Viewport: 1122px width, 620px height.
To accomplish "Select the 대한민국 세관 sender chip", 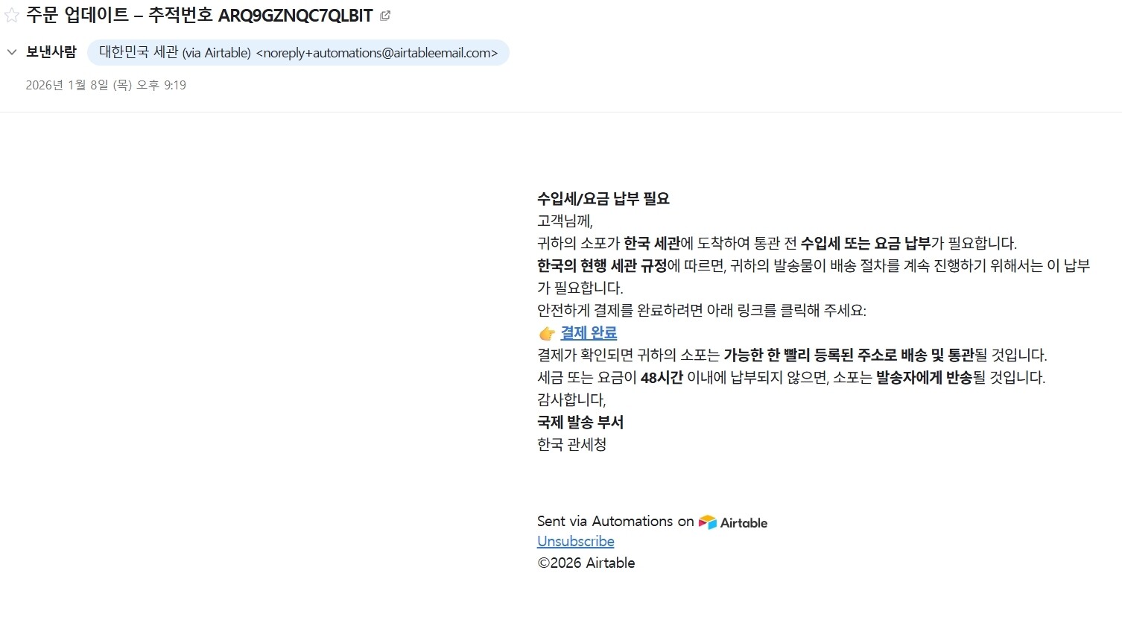I will click(x=298, y=53).
